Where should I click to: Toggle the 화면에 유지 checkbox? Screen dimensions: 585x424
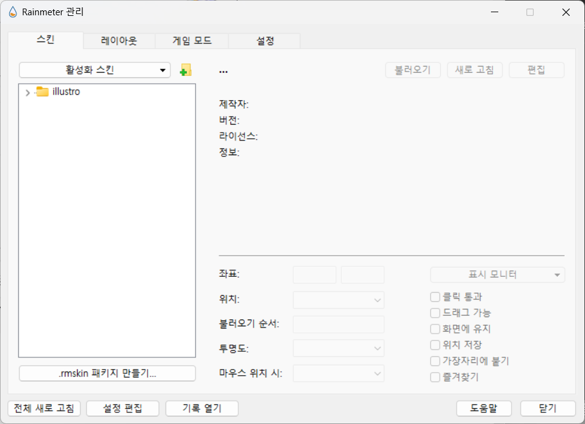(x=435, y=329)
